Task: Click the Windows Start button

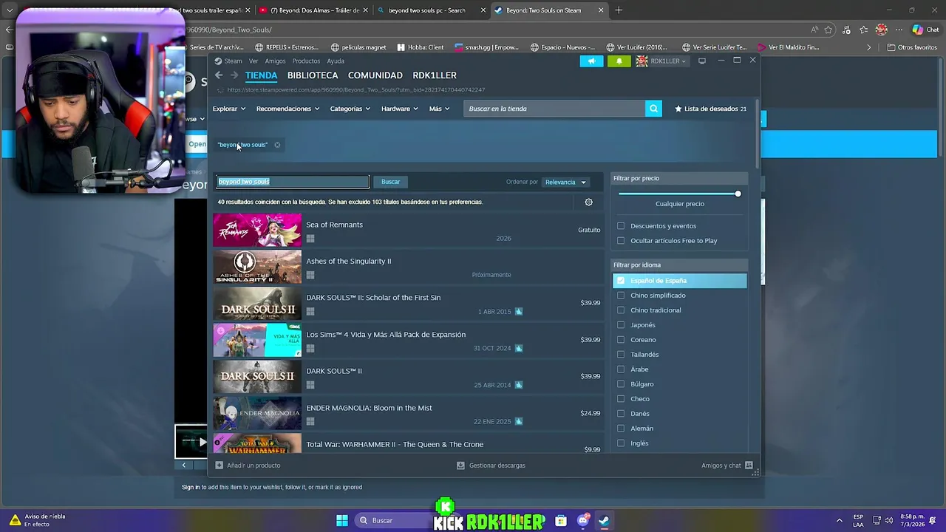Action: pos(342,520)
